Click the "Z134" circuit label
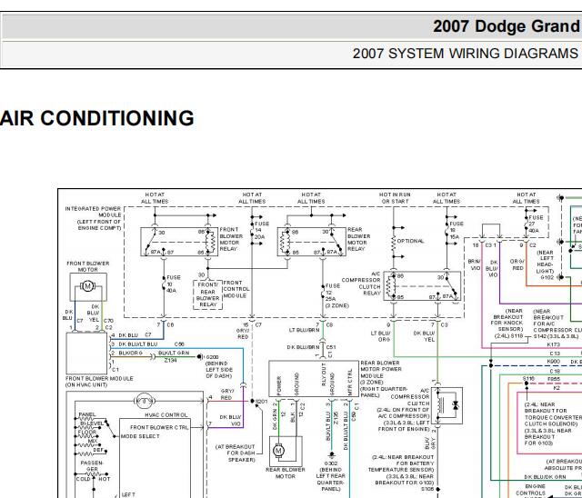This screenshot has width=582, height=498. (x=170, y=360)
